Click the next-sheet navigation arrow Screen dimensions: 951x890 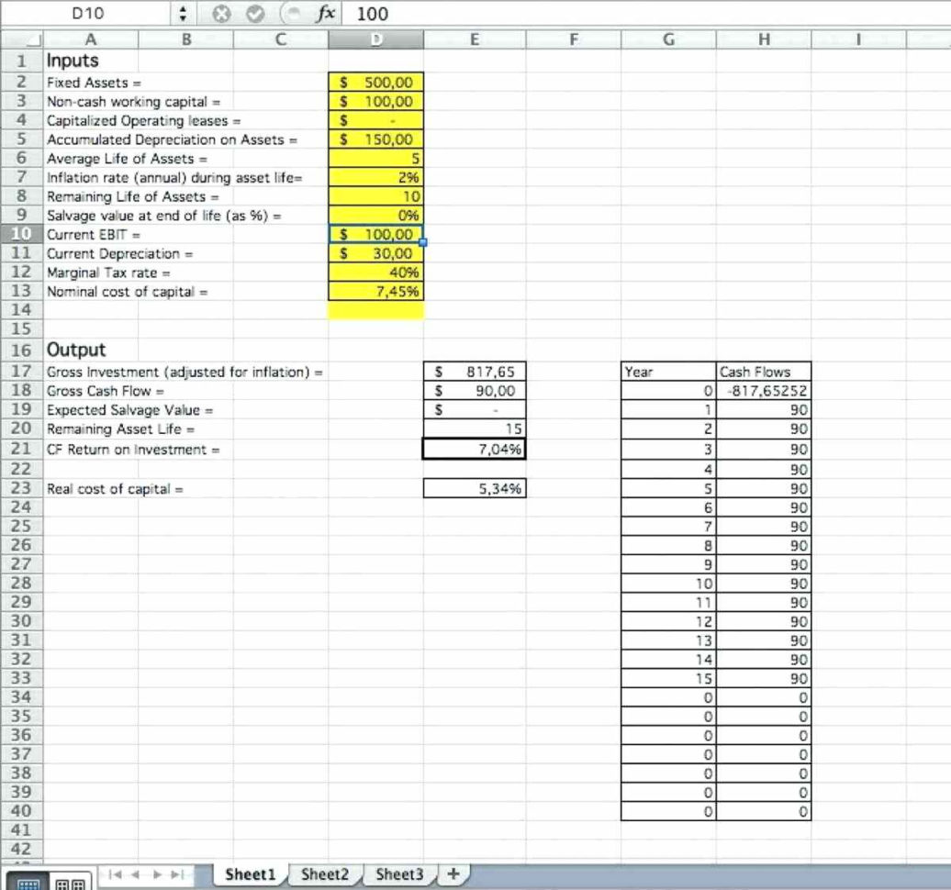pos(156,874)
